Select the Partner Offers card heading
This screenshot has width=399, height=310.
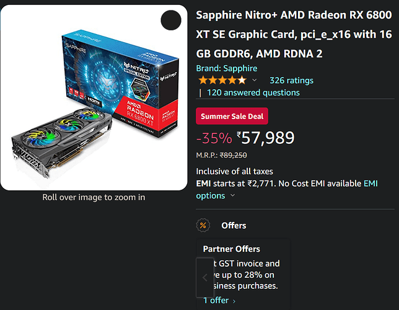[x=232, y=249]
